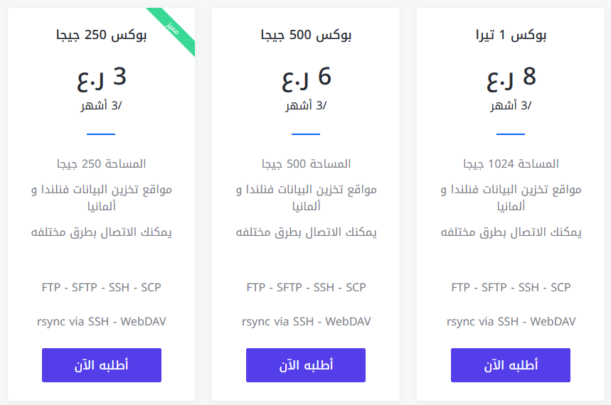Click the 8 ر.ع price
The height and width of the screenshot is (405, 611).
(x=511, y=77)
